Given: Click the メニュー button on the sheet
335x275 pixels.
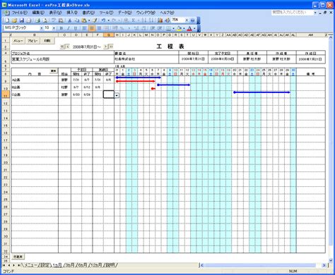Looking at the screenshot, I should (18, 41).
